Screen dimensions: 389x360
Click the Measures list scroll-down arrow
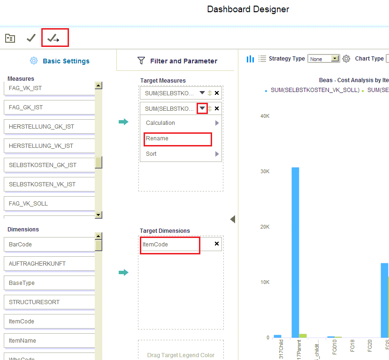point(99,214)
